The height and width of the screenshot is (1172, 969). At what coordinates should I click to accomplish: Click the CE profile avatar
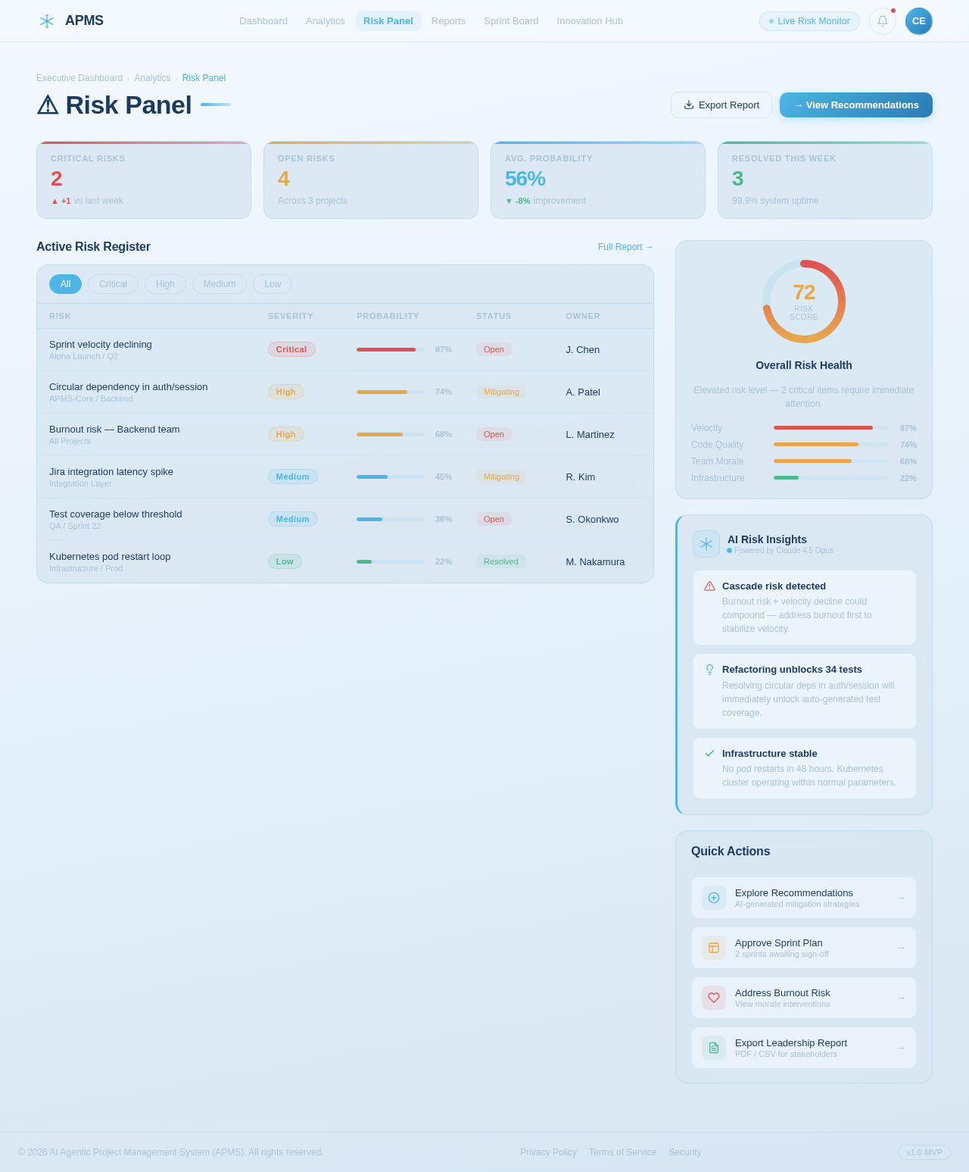point(918,21)
